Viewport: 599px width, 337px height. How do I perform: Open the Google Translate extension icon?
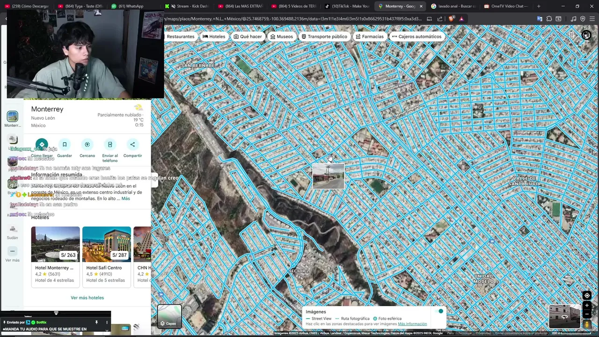[x=540, y=19]
